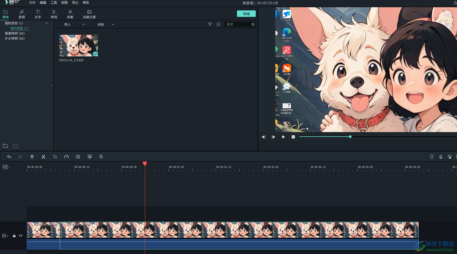The height and width of the screenshot is (254, 457).
Task: Open the 导出 menu in menu bar
Action: tap(75, 3)
